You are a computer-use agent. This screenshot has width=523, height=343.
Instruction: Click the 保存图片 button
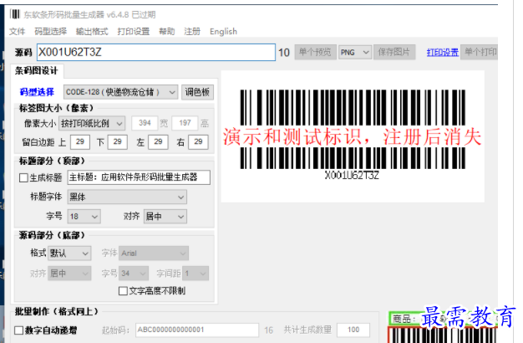coord(394,52)
